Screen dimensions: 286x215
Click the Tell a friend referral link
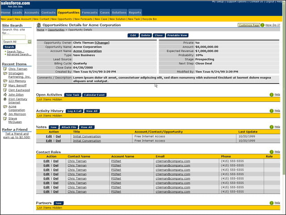[x=17, y=135]
